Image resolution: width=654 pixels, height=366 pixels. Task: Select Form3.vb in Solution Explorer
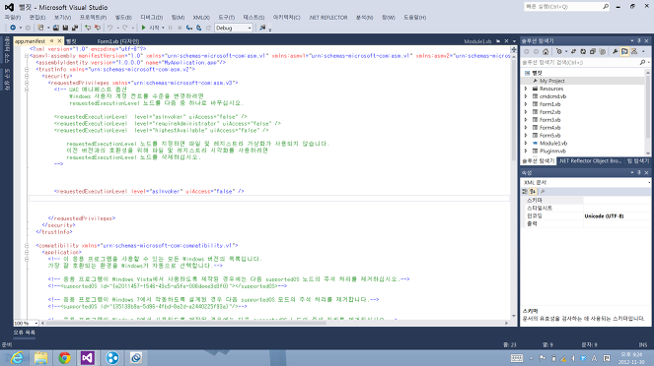point(550,120)
